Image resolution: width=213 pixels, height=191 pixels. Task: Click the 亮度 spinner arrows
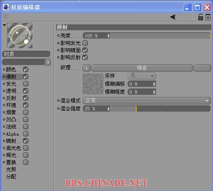point(108,36)
